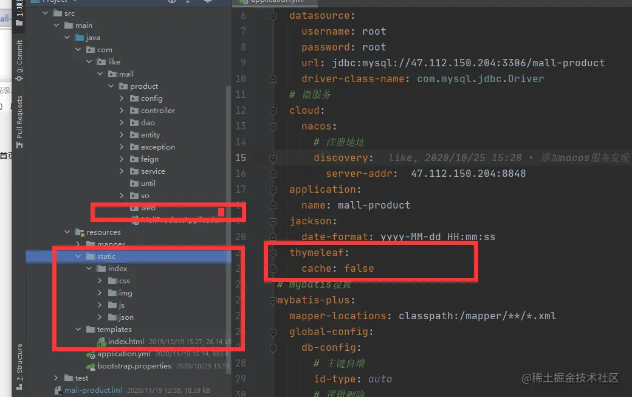Collapse the mall package chevron
The height and width of the screenshot is (397, 632).
point(100,74)
